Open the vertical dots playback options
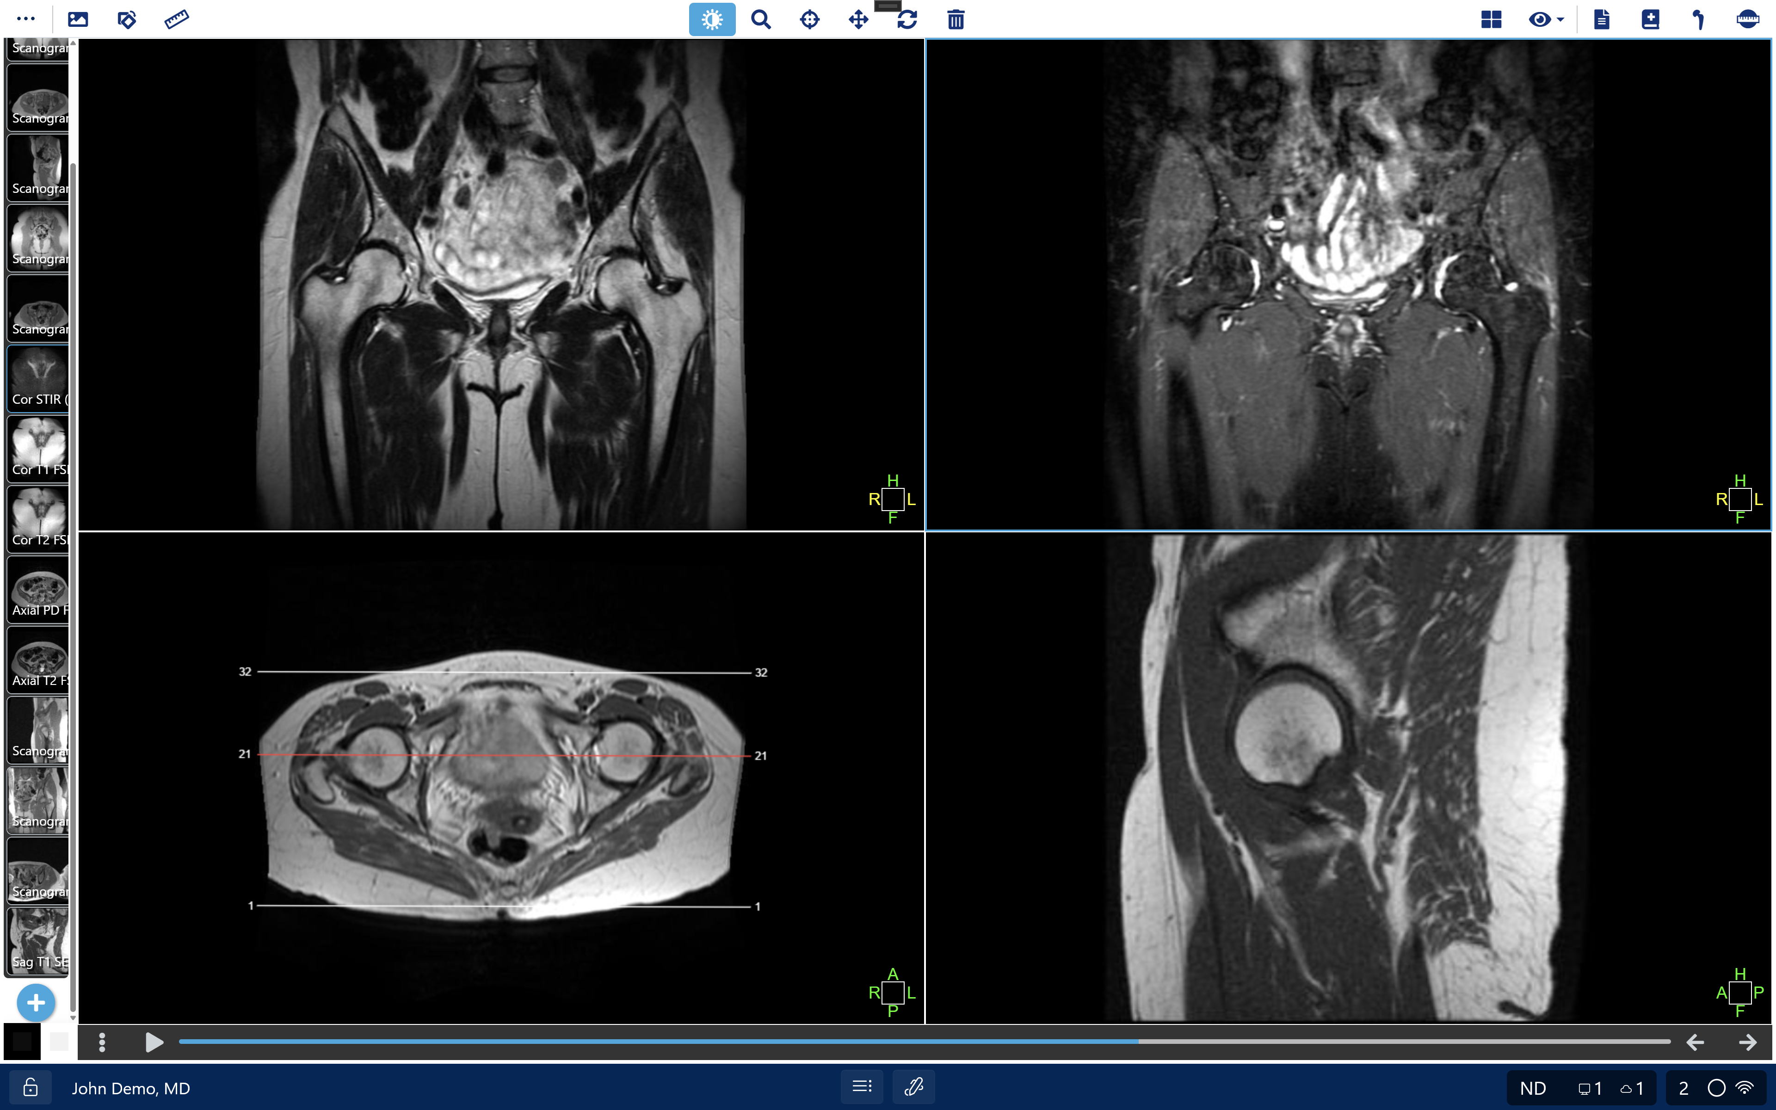Viewport: 1776px width, 1110px height. (102, 1042)
